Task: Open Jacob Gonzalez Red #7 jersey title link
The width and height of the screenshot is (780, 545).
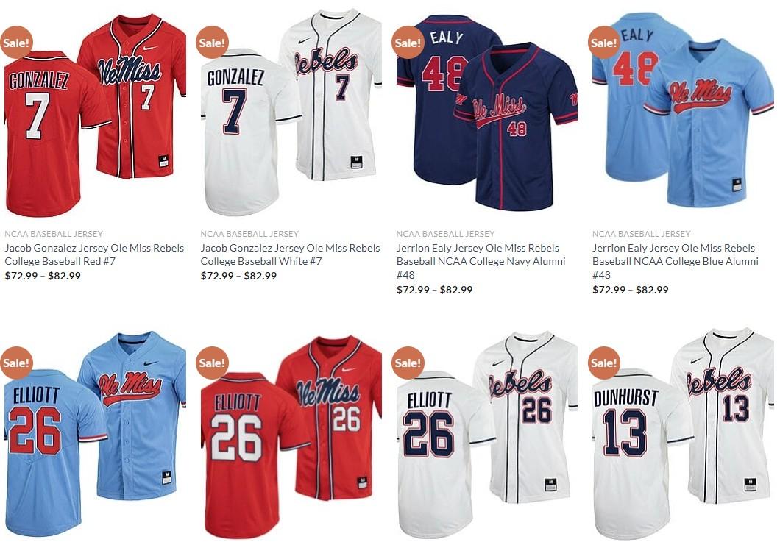Action: (94, 254)
